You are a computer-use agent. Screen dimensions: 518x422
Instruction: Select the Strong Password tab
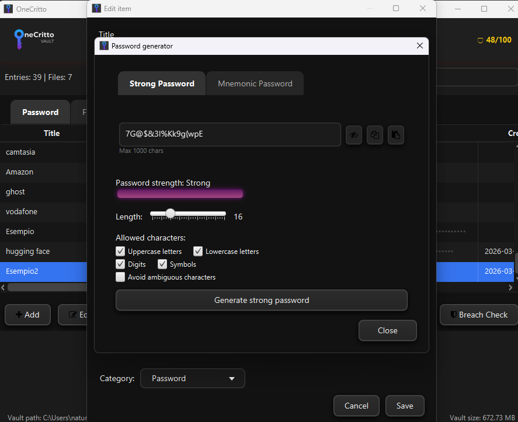pos(162,83)
